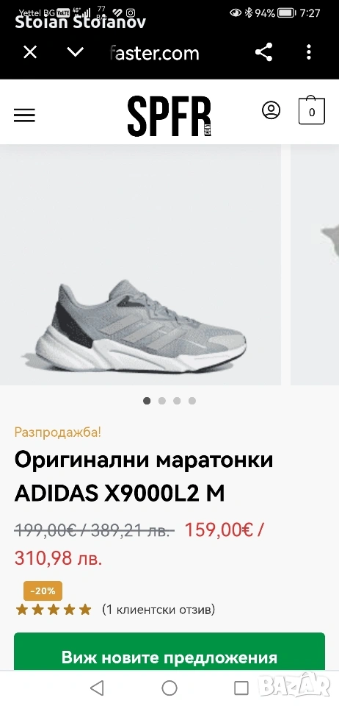Select the fourth carousel dot
This screenshot has height=706, width=339.
click(x=192, y=401)
